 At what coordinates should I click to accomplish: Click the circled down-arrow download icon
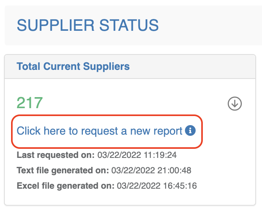235,103
